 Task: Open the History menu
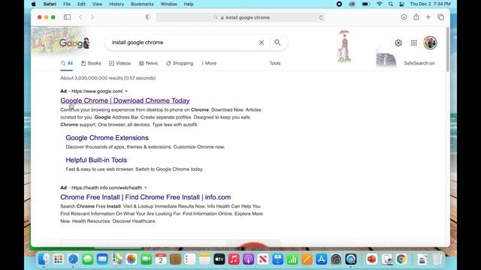[x=116, y=4]
